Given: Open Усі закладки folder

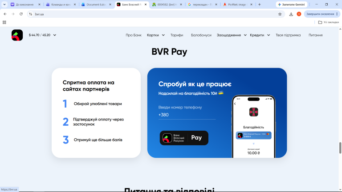Looking at the screenshot, I should pyautogui.click(x=329, y=22).
